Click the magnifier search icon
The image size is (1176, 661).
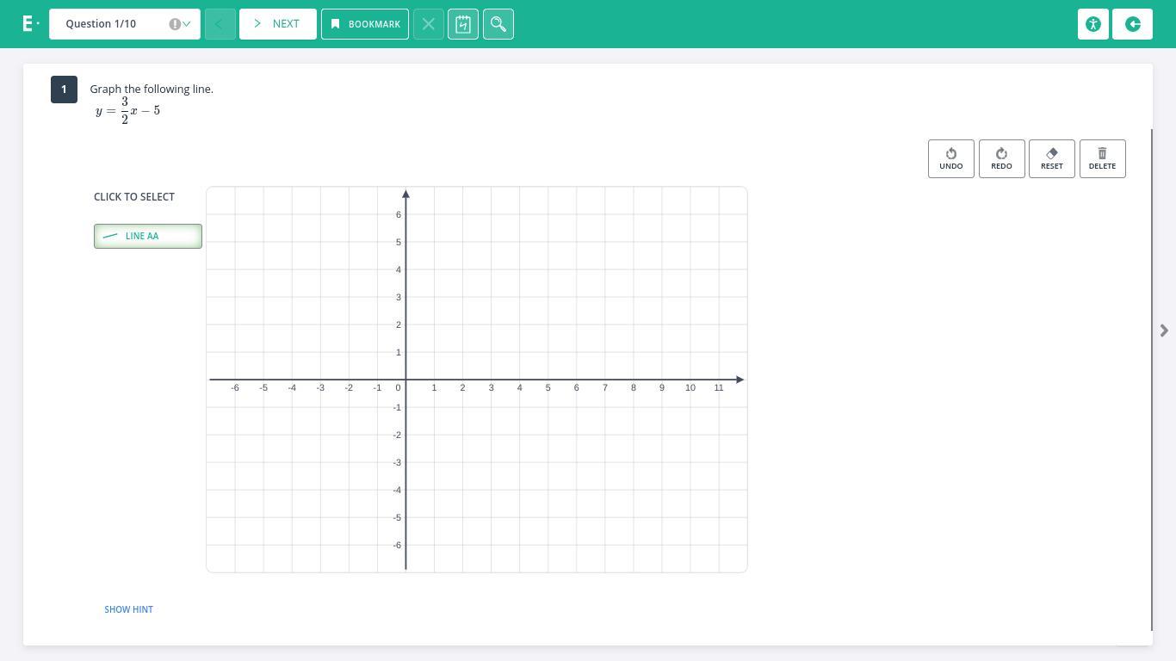point(498,24)
